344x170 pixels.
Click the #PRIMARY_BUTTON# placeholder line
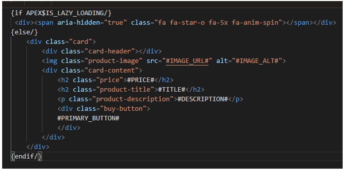tap(88, 118)
